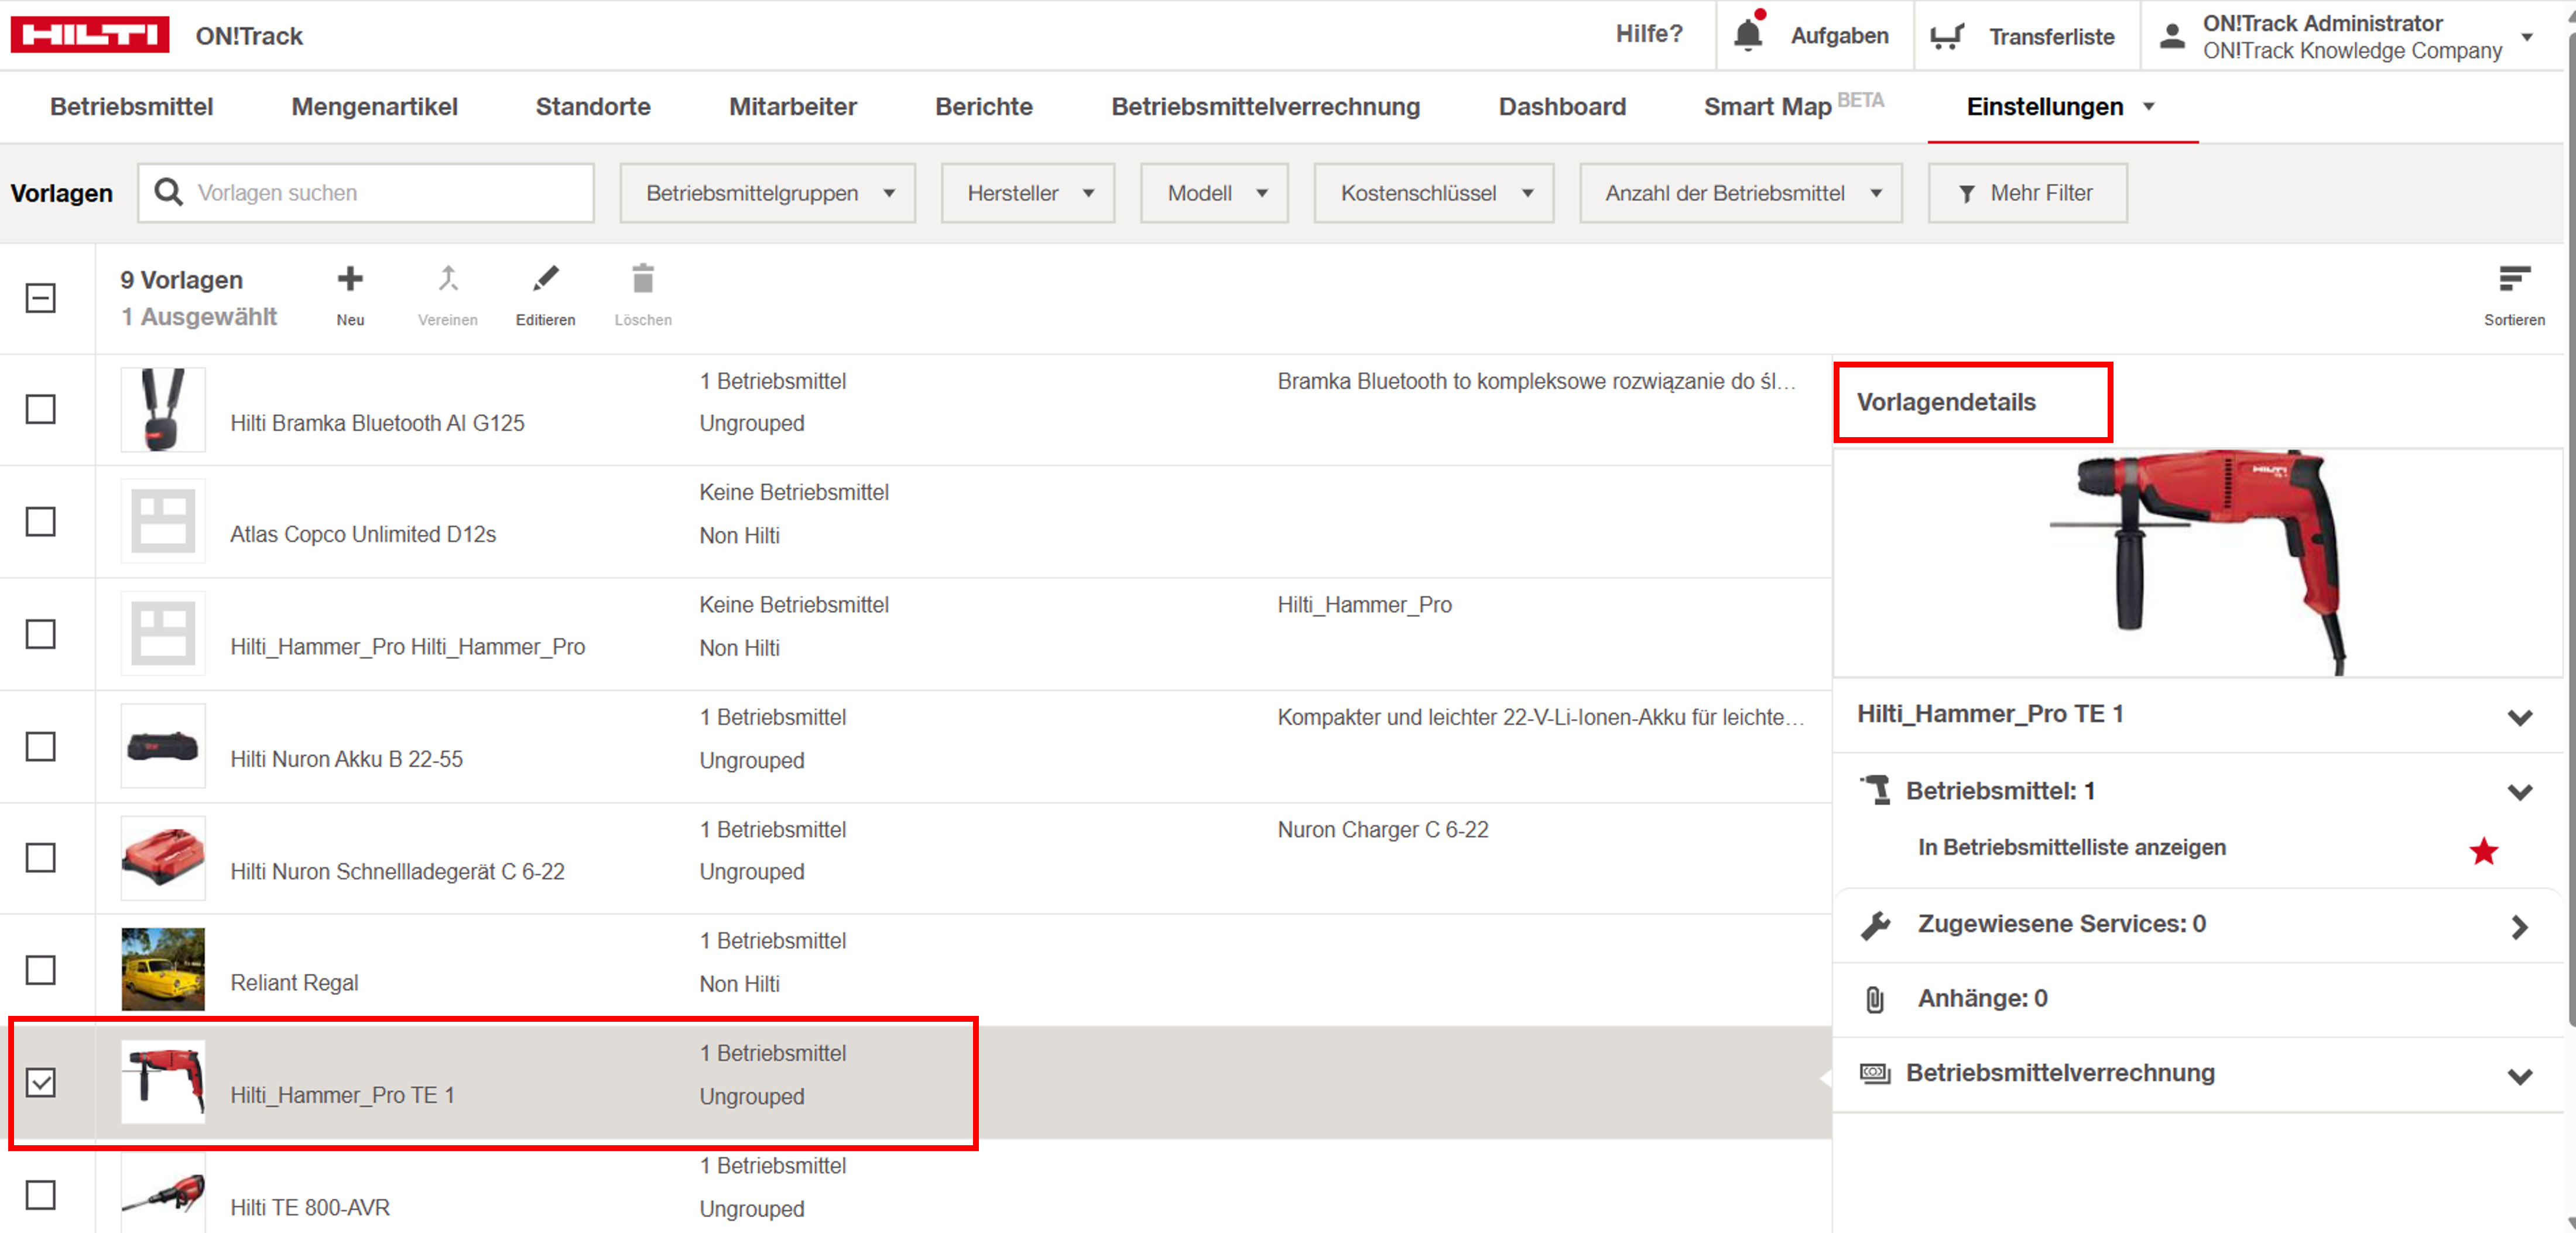Click the drill icon beside Betriebsmittel: 1
Screen dimensions: 2576x1233
1875,791
